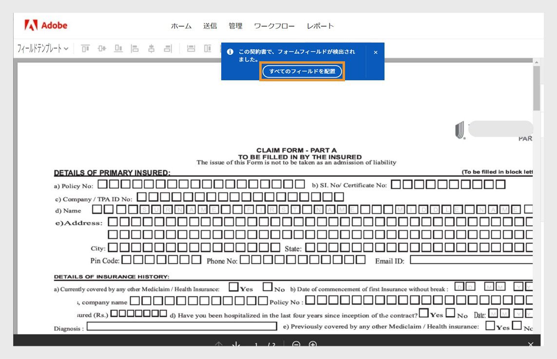Select the align top edges icon
The width and height of the screenshot is (557, 359).
87,49
